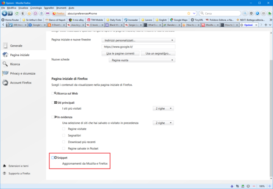Screen dimensions: 273x189
Task: Click the home page URL field
Action: 138,47
